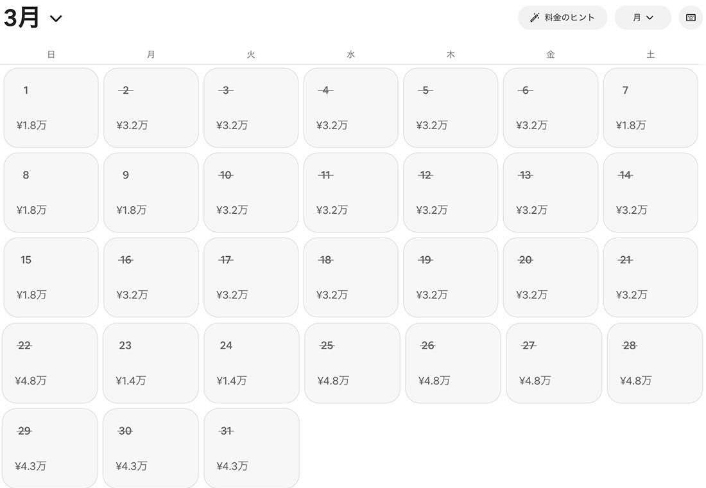Click the 料金のヒント pricing tips button

(562, 17)
